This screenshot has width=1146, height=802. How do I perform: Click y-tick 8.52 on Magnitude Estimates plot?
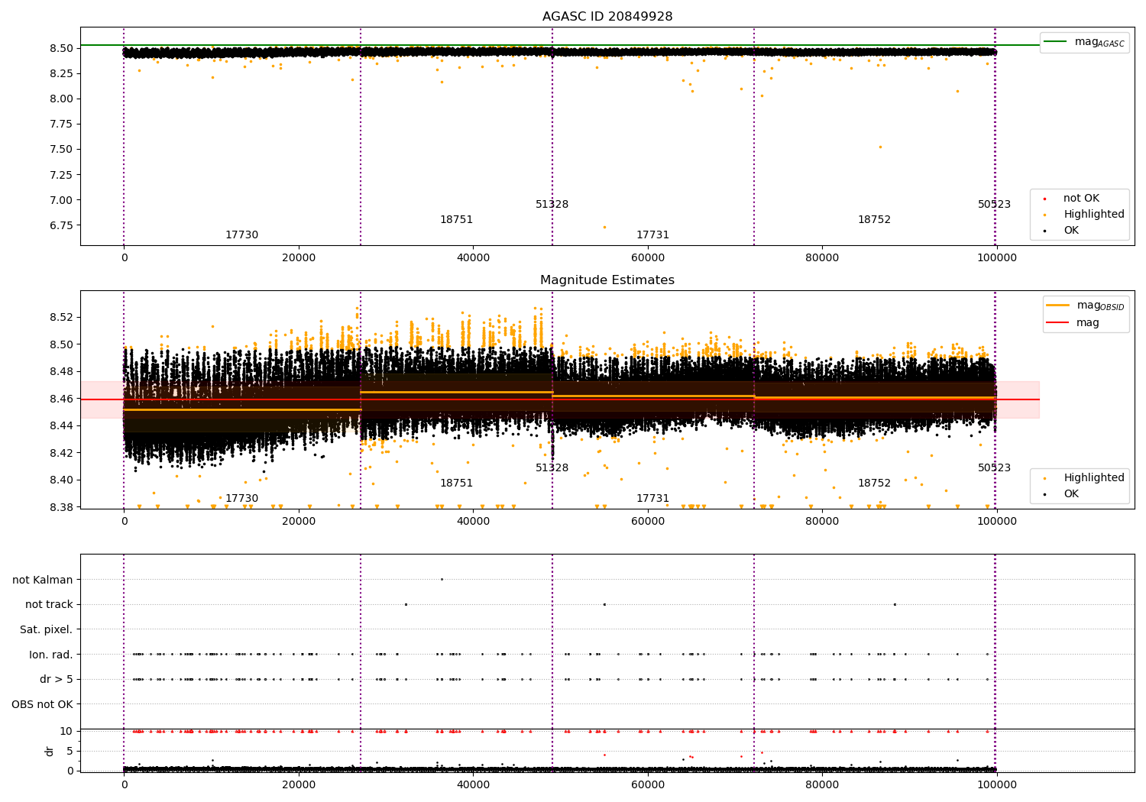point(60,317)
